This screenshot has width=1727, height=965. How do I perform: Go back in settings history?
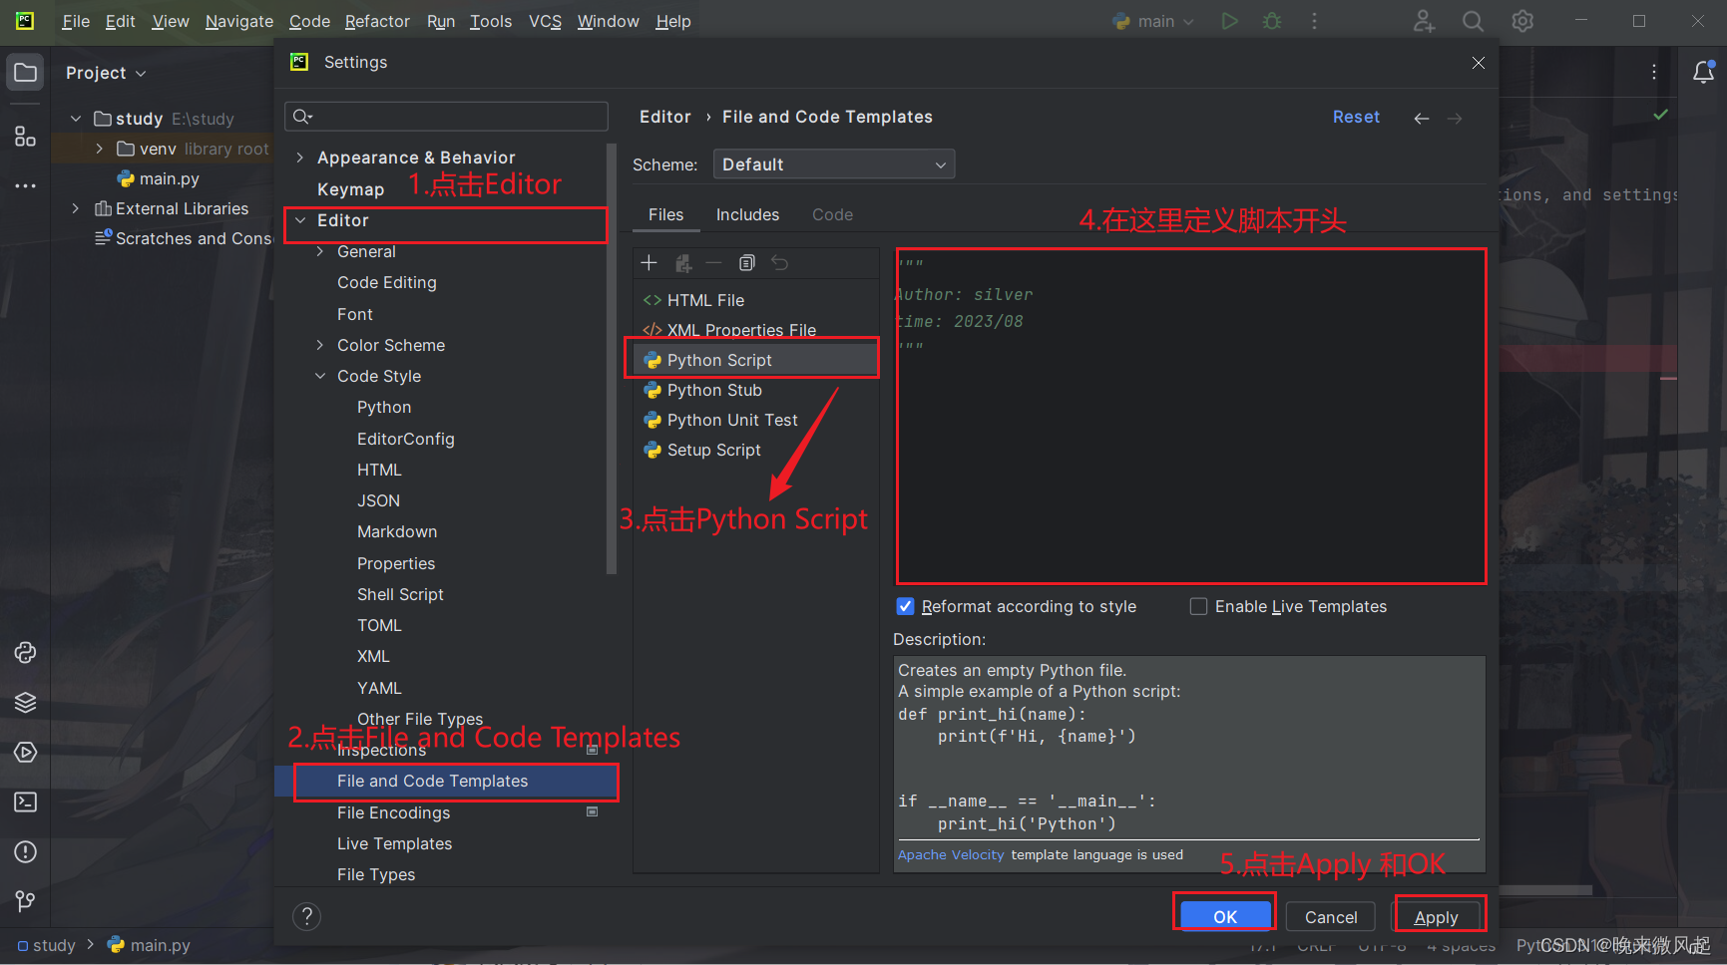1422,119
